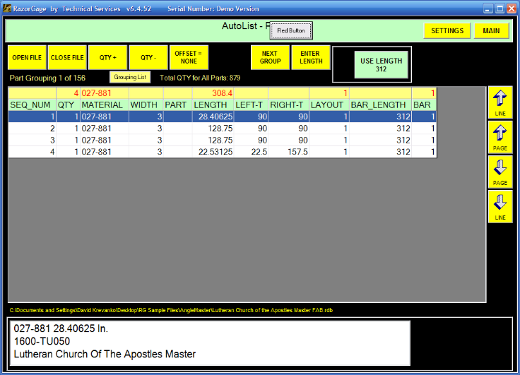Click the RazorGage title bar icon
The image size is (520, 375).
6,9
